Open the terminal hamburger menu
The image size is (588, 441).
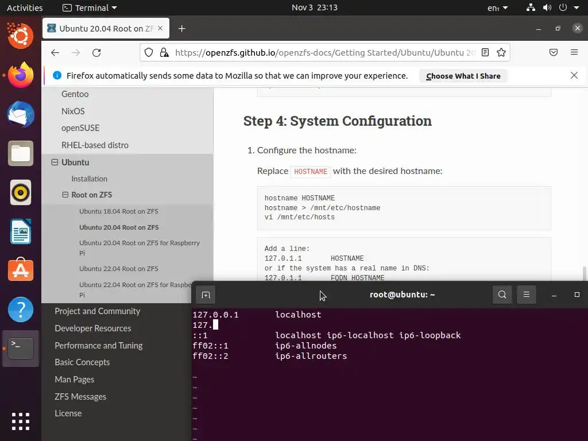point(527,295)
